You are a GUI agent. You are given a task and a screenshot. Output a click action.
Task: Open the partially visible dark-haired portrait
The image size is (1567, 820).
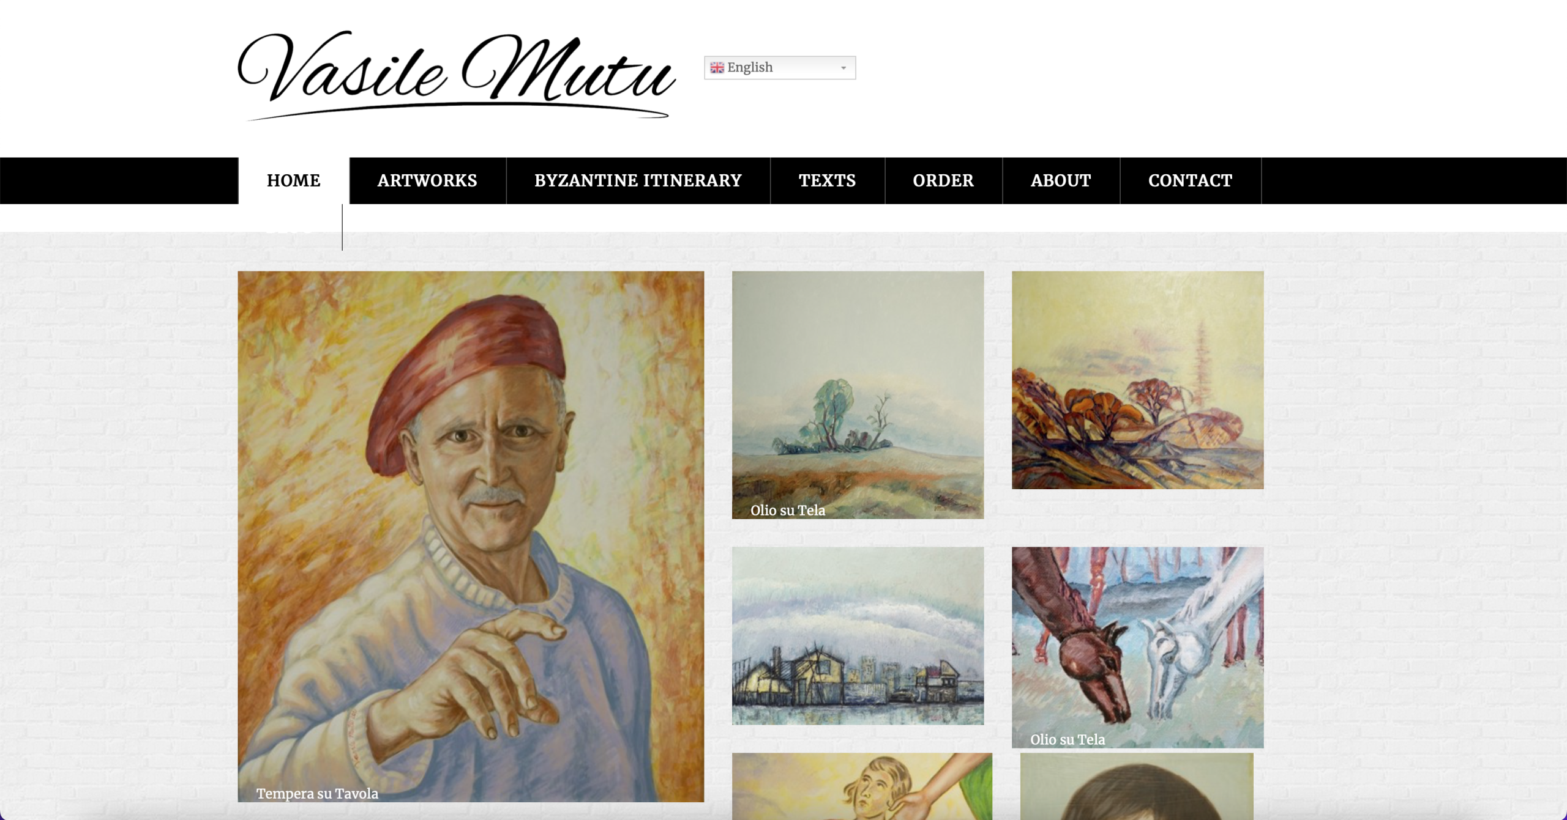[1137, 786]
